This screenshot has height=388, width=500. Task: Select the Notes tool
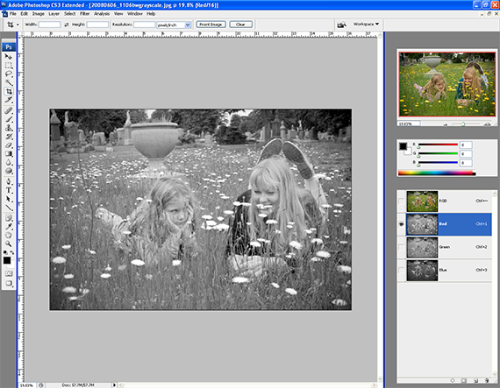point(9,218)
